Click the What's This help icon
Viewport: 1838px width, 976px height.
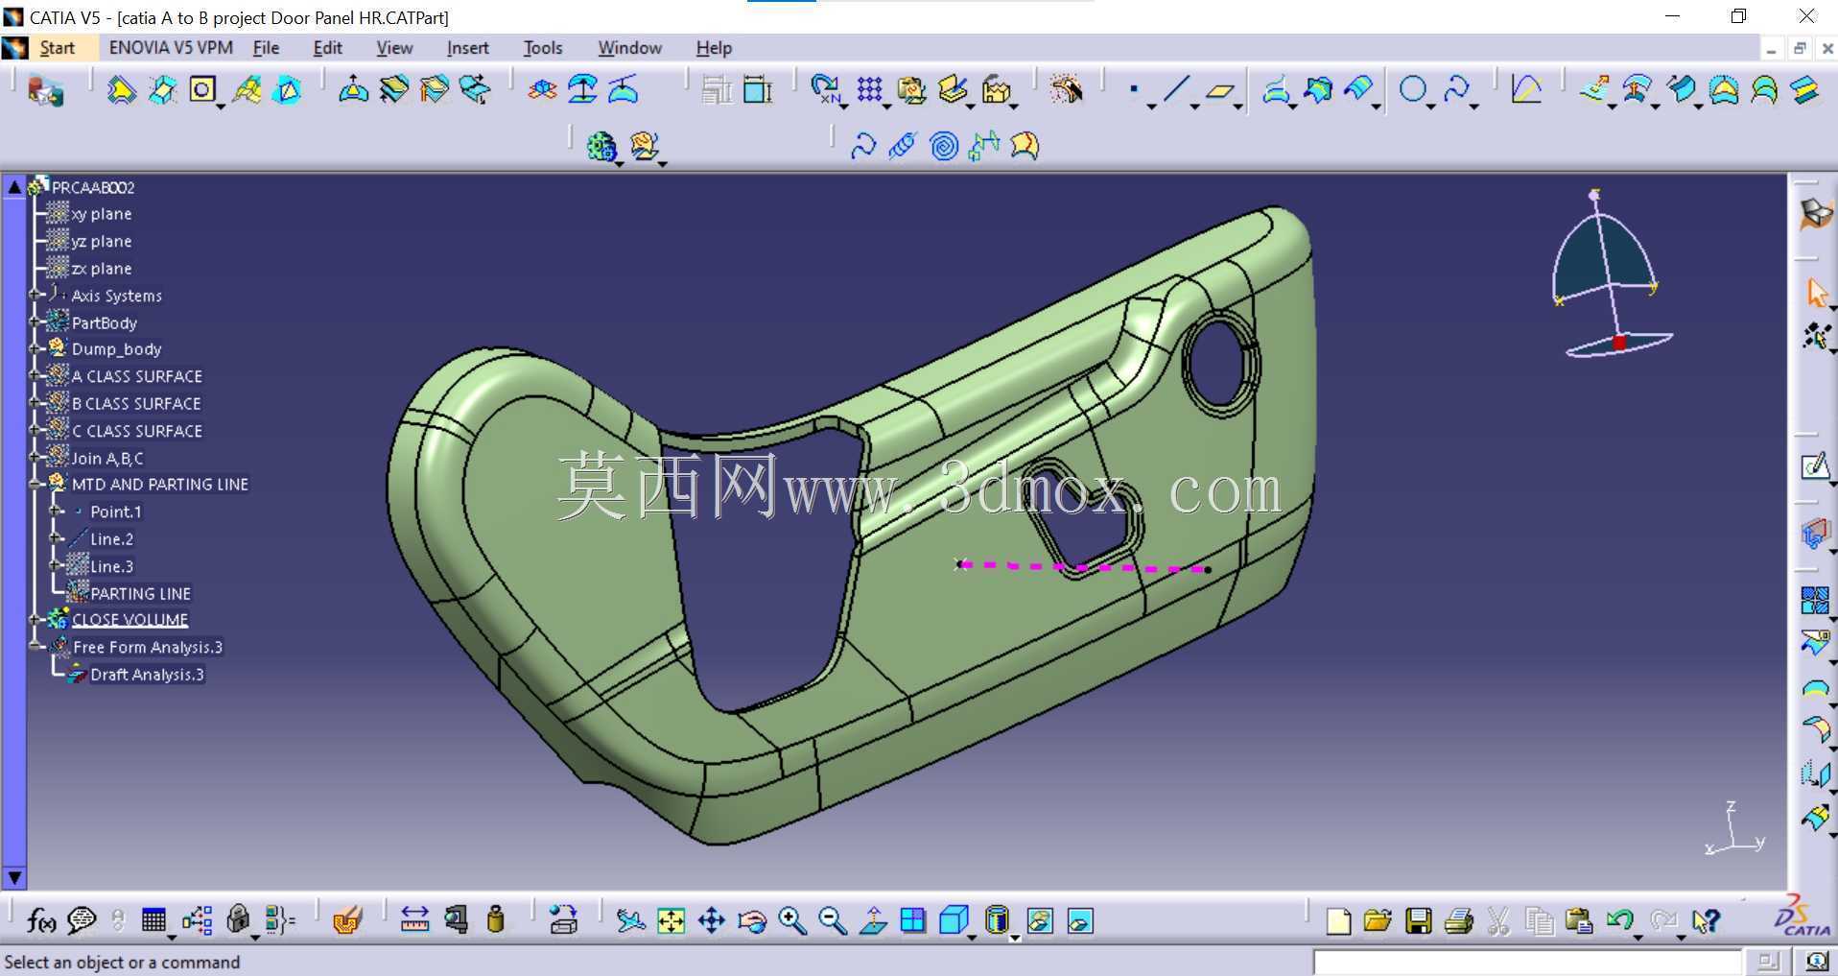tap(1705, 921)
